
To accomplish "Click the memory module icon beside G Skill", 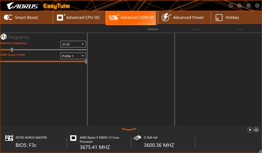I will point(138,138).
